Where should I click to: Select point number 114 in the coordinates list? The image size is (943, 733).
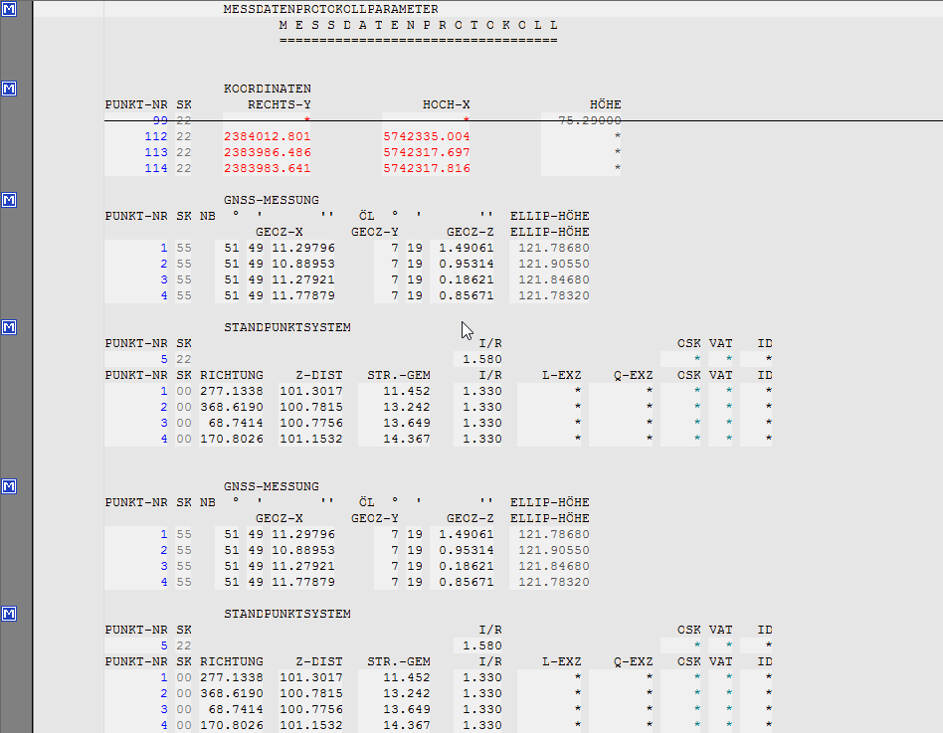click(x=155, y=168)
